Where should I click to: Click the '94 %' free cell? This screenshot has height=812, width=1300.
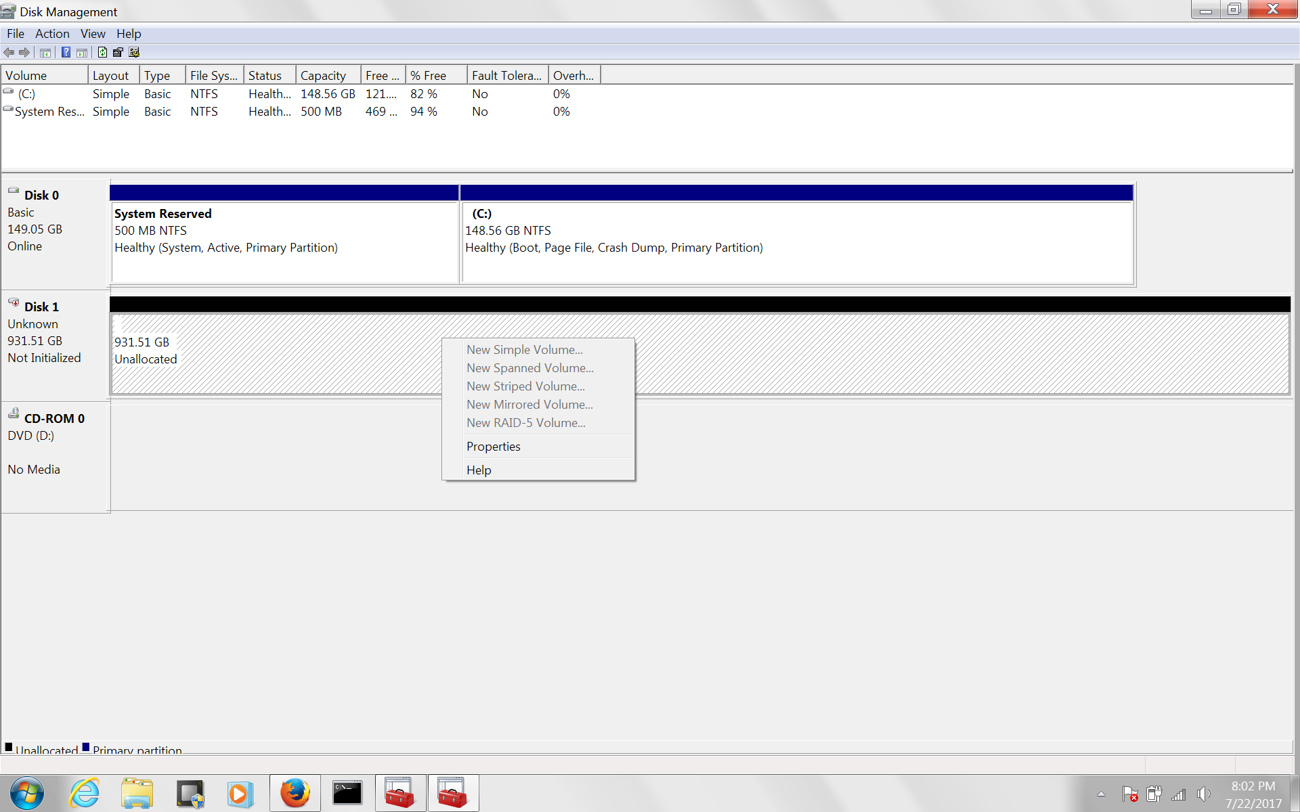424,112
